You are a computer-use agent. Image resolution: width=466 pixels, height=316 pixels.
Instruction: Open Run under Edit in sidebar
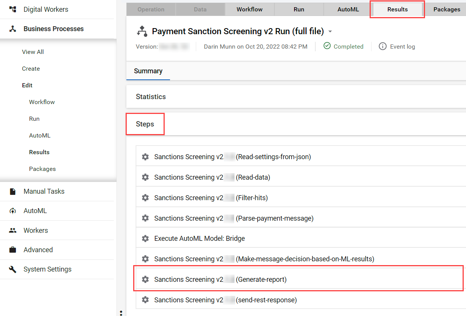coord(34,119)
